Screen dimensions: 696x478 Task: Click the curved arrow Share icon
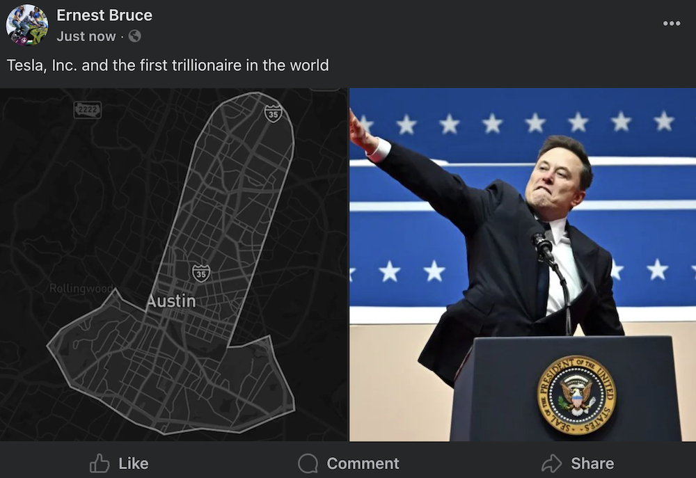coord(551,463)
